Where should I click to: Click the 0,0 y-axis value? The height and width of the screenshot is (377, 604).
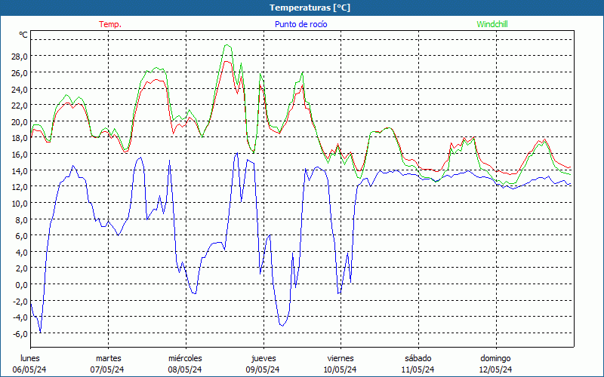(x=21, y=285)
